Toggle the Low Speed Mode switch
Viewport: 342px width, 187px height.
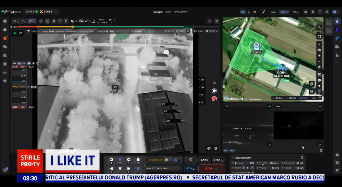click(x=168, y=160)
